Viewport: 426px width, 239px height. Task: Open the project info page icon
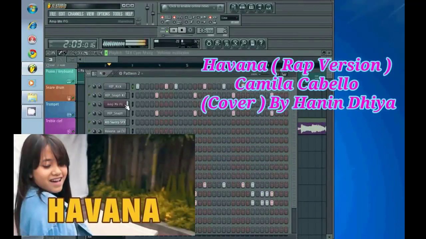coord(252,43)
